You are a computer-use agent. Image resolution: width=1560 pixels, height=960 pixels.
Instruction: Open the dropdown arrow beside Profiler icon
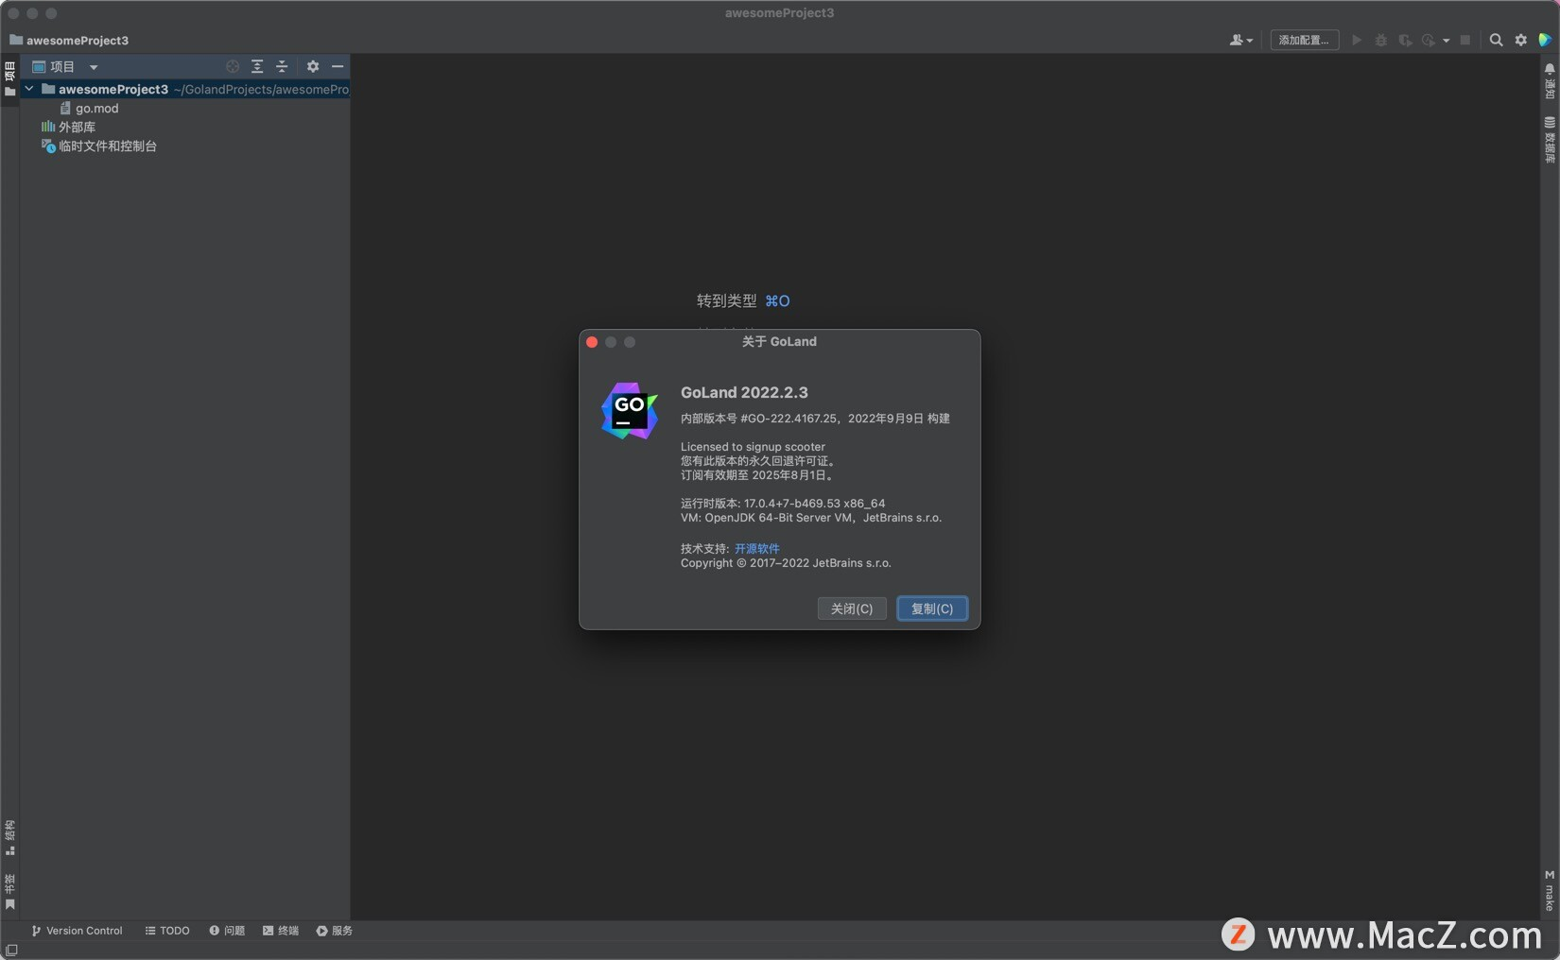tap(1447, 41)
